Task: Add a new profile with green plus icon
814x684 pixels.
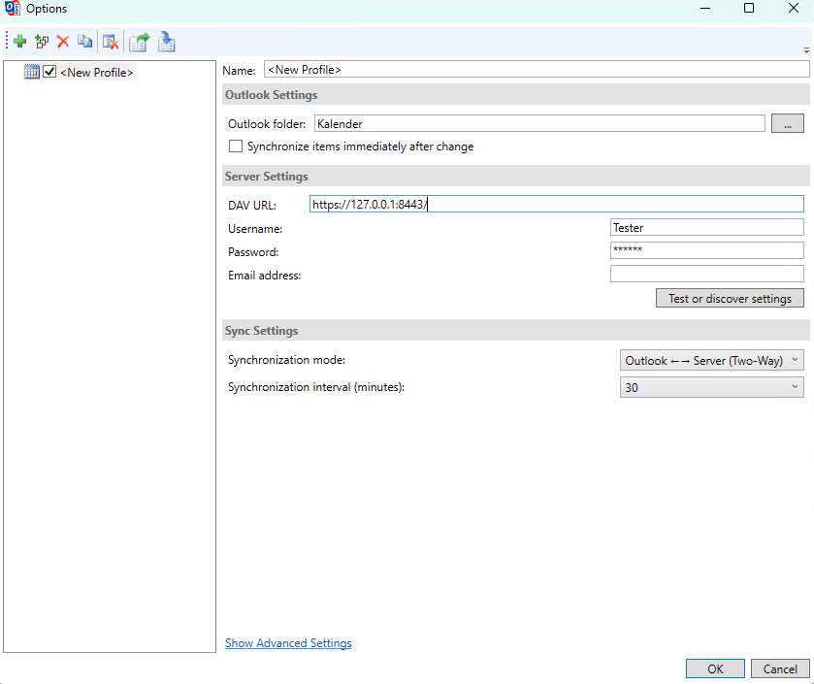Action: (19, 42)
